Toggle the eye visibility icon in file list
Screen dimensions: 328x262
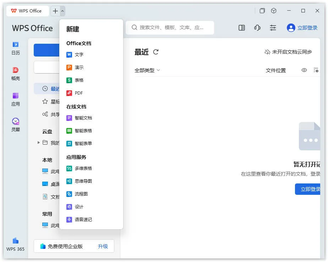(x=304, y=70)
